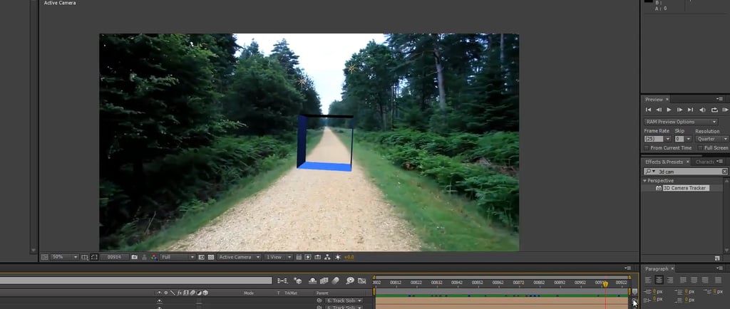
Task: Close the Paragraph panel tab
Action: 672,268
